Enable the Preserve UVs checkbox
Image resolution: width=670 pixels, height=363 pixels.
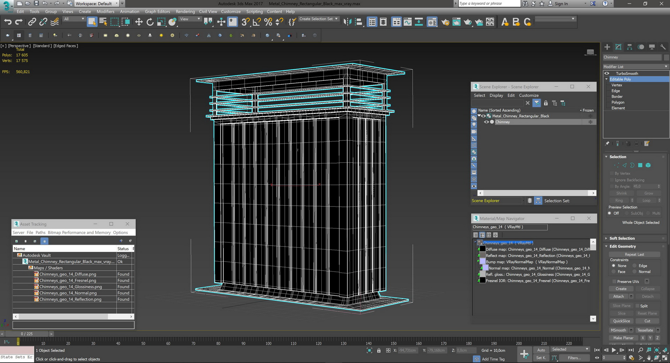(x=614, y=281)
